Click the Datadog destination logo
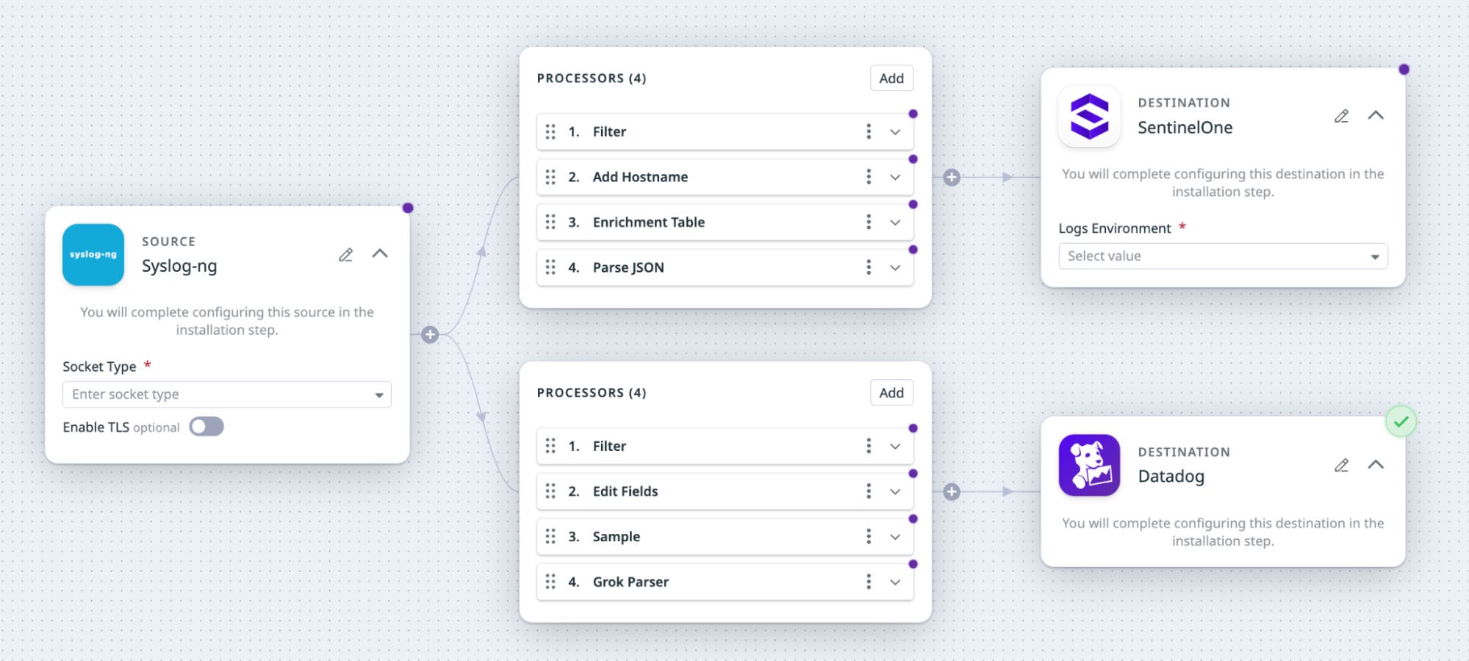 point(1089,465)
